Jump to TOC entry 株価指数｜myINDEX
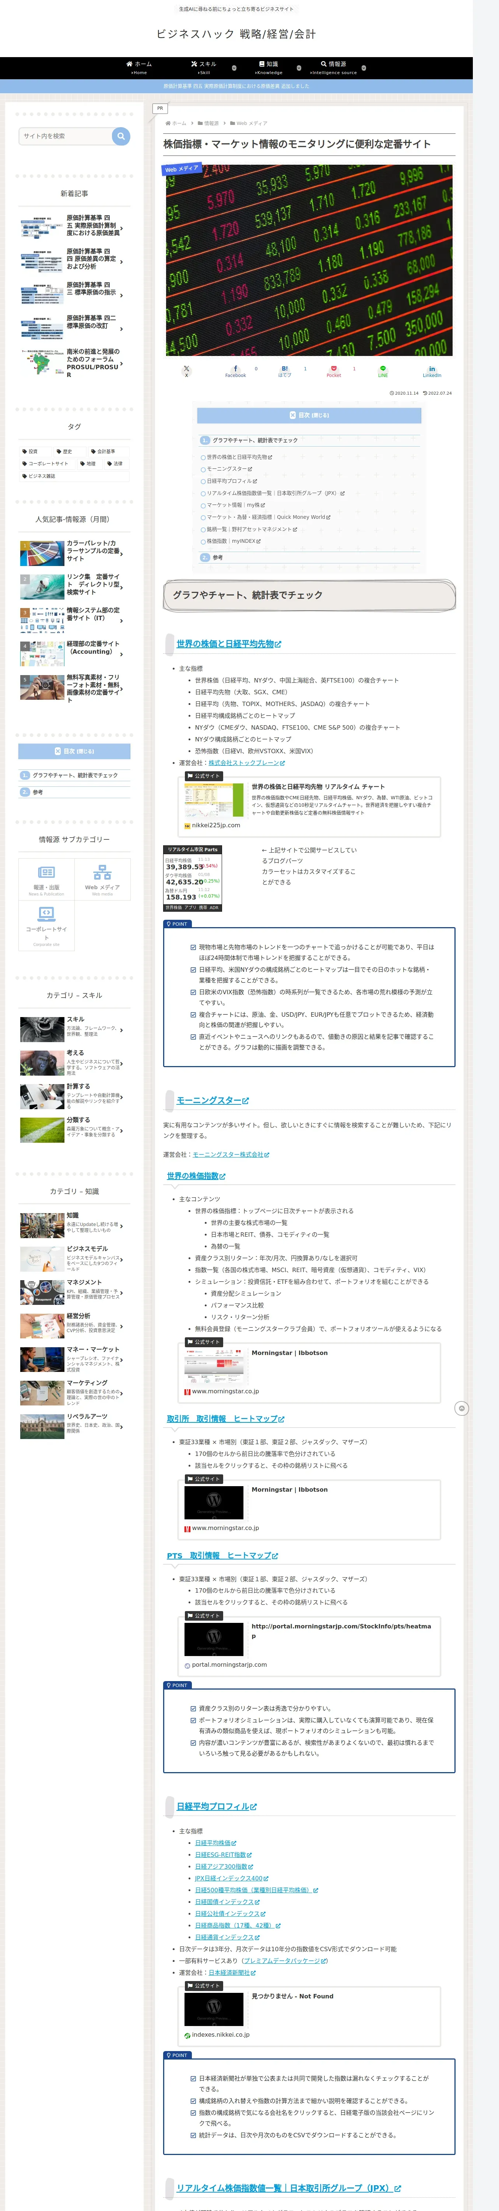Image resolution: width=499 pixels, height=2211 pixels. click(233, 542)
